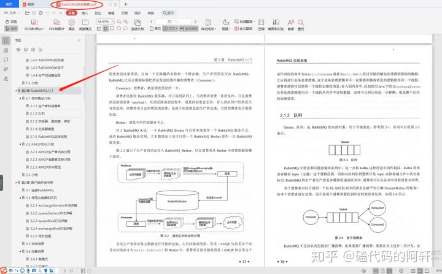
Task: Click the Sogou input method S icon
Action: [4, 270]
